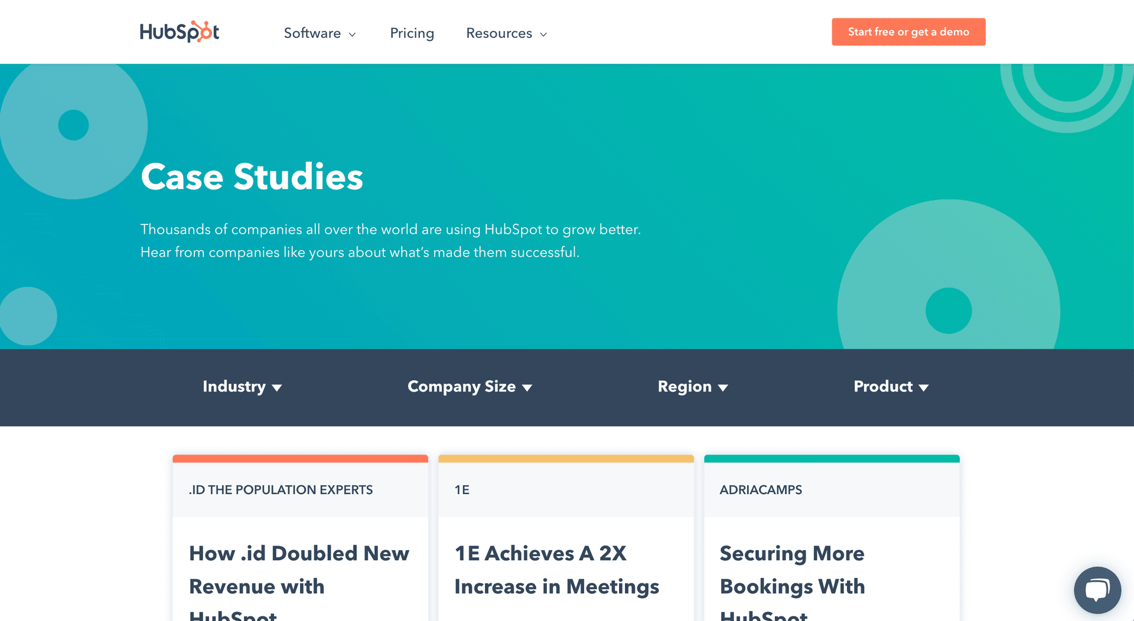
Task: Click the 1E company label
Action: point(462,490)
